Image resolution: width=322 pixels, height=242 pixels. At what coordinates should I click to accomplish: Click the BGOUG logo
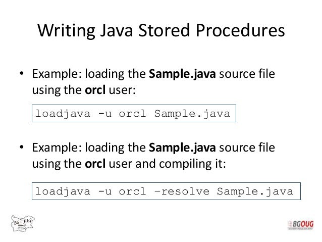tap(301, 225)
